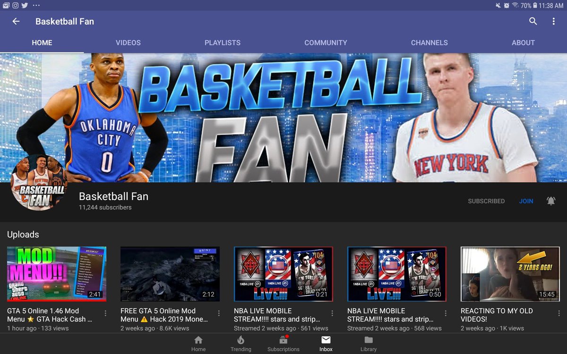The width and height of the screenshot is (567, 354).
Task: Tap the channel name beside the avatar
Action: click(113, 196)
